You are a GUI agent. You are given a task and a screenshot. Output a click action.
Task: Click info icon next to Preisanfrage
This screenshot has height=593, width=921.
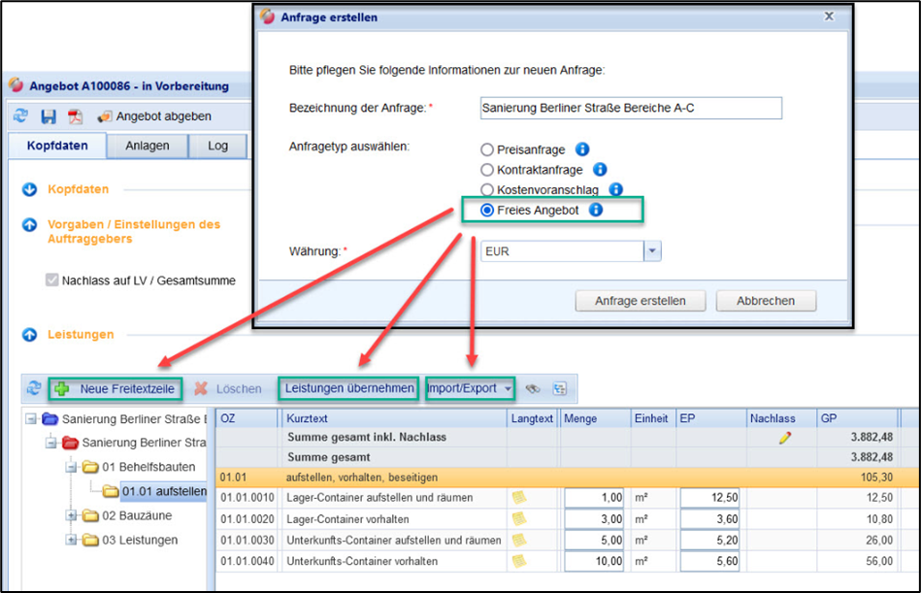tap(582, 149)
